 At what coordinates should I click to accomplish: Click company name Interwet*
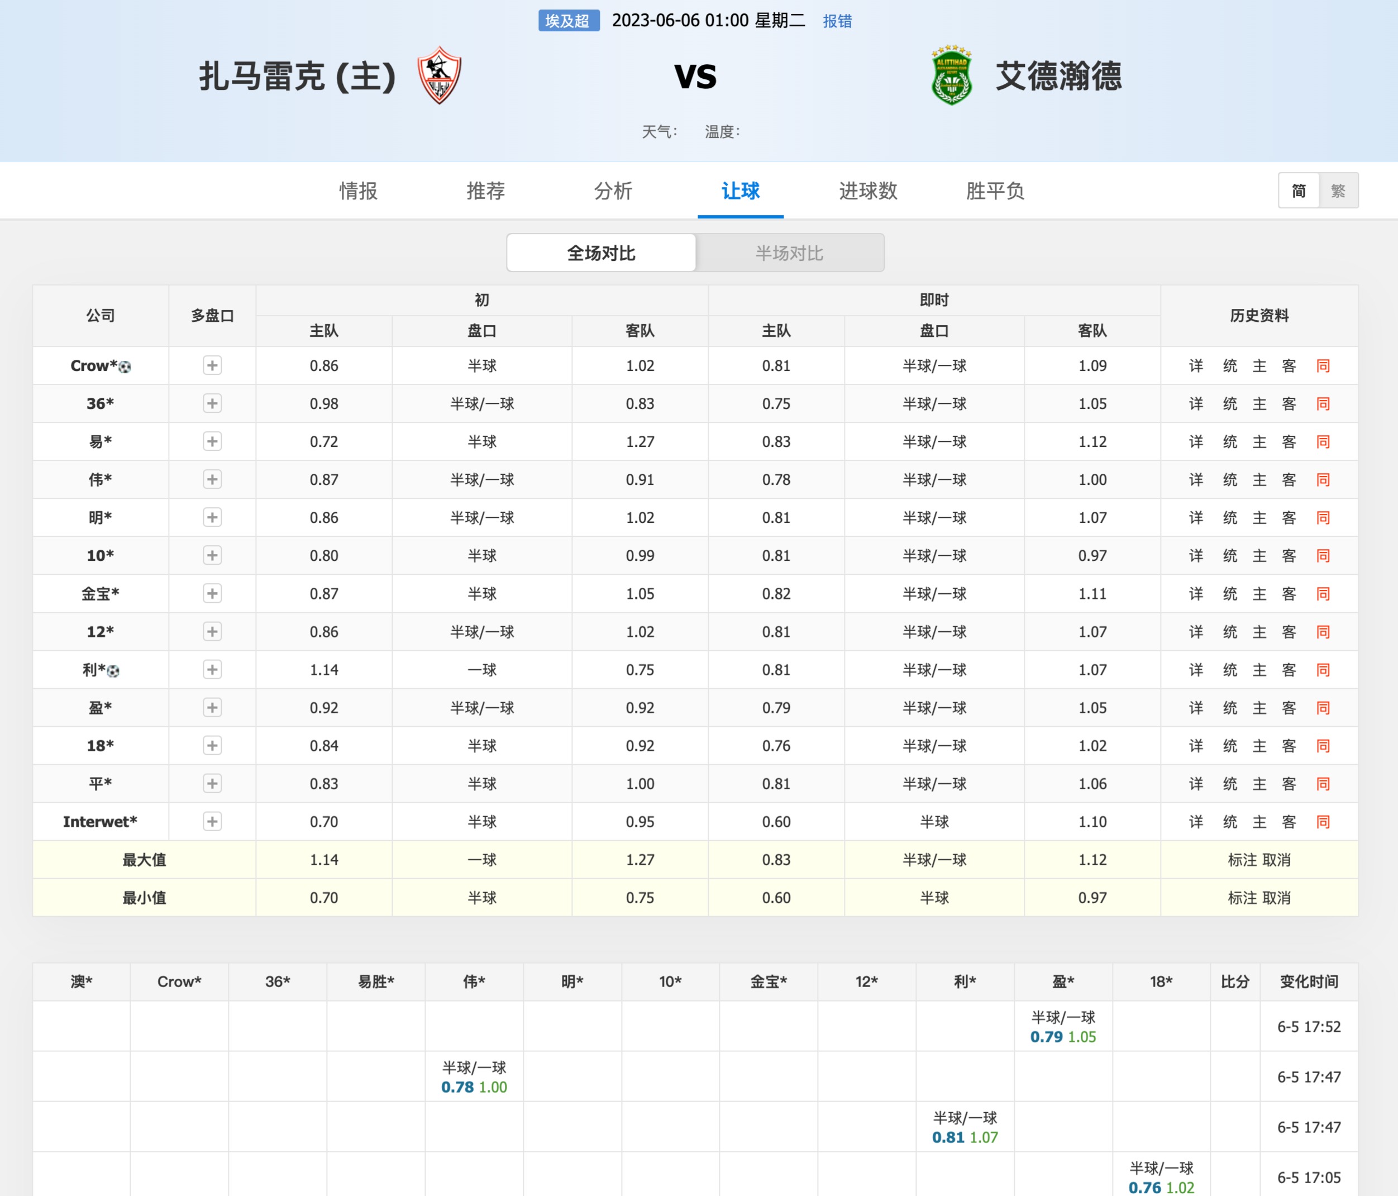(x=100, y=822)
